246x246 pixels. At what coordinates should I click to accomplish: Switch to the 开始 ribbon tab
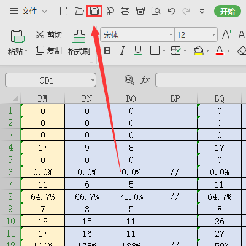point(228,11)
